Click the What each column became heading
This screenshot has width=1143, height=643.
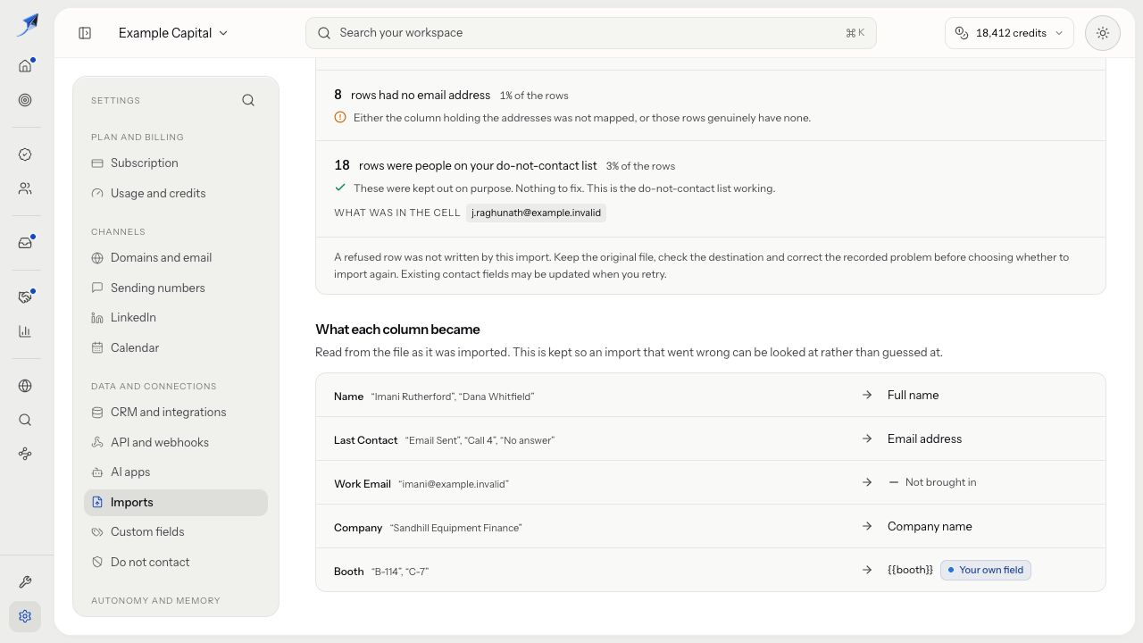(x=397, y=330)
